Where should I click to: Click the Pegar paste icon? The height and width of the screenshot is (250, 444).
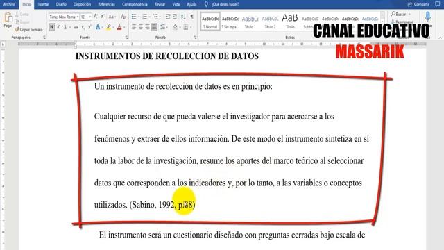(x=8, y=17)
